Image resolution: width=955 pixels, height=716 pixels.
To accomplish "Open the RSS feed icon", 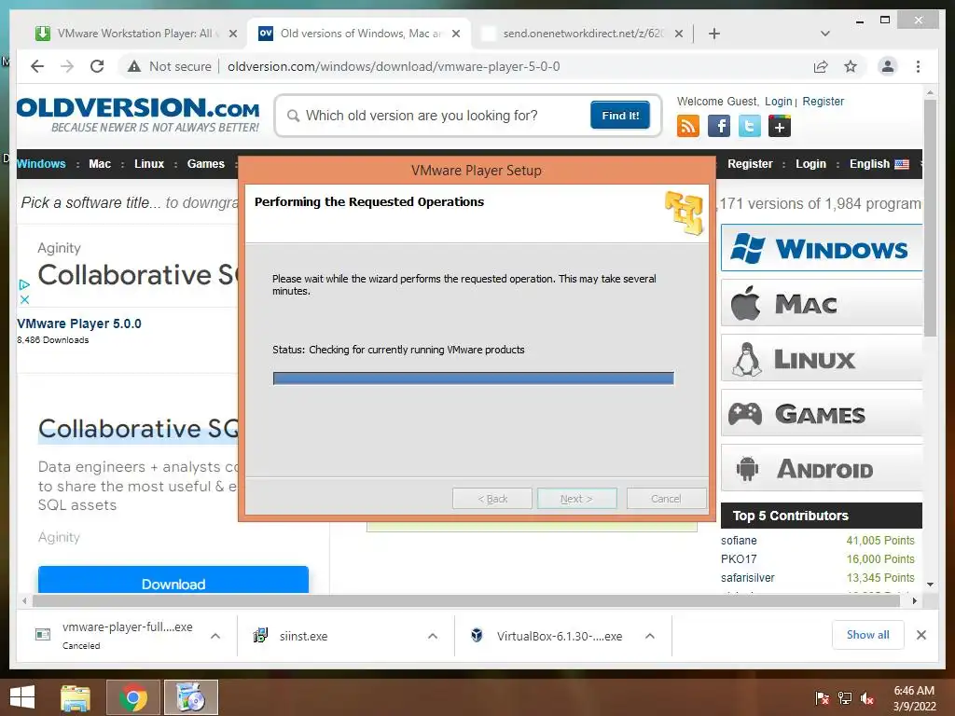I will click(x=688, y=126).
